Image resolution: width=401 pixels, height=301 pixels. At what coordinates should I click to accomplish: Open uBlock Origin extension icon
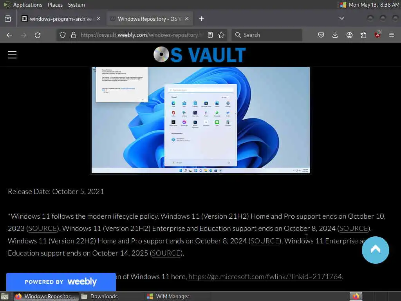(378, 34)
